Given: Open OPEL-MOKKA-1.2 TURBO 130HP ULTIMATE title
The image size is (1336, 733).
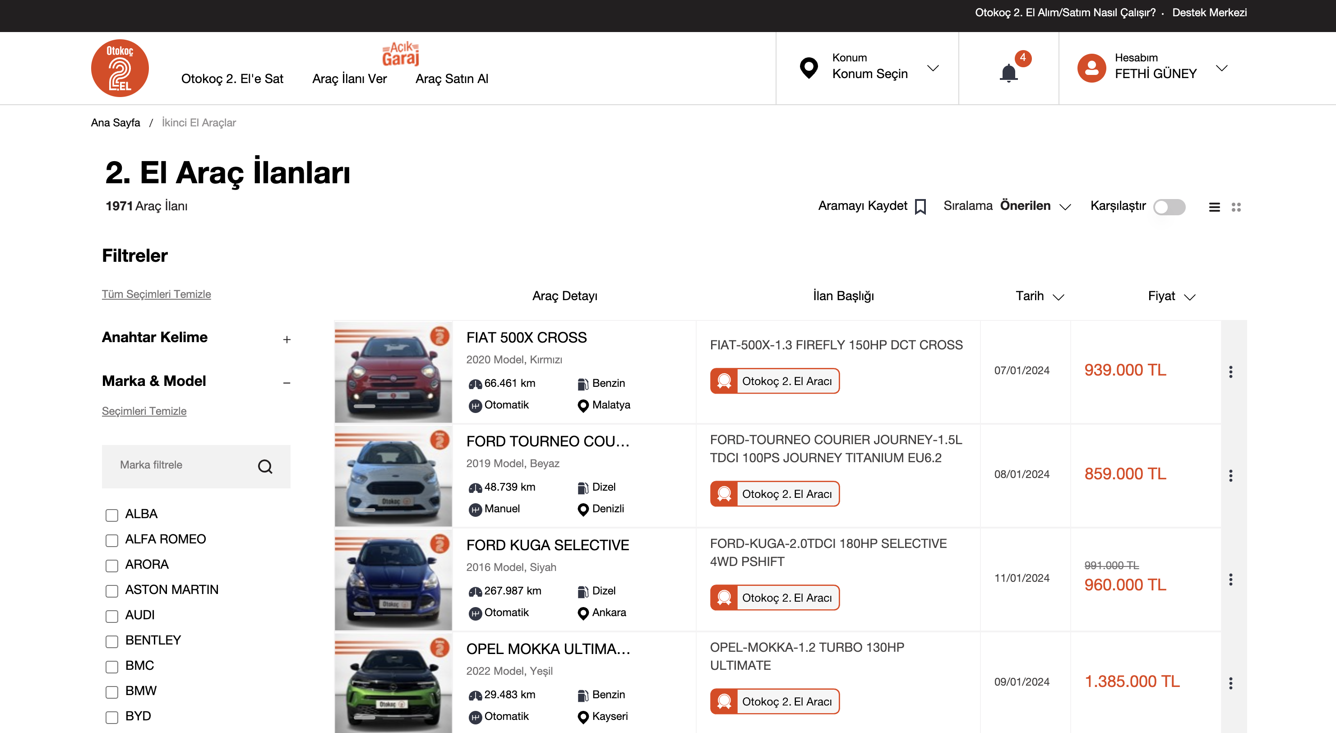Looking at the screenshot, I should point(806,656).
